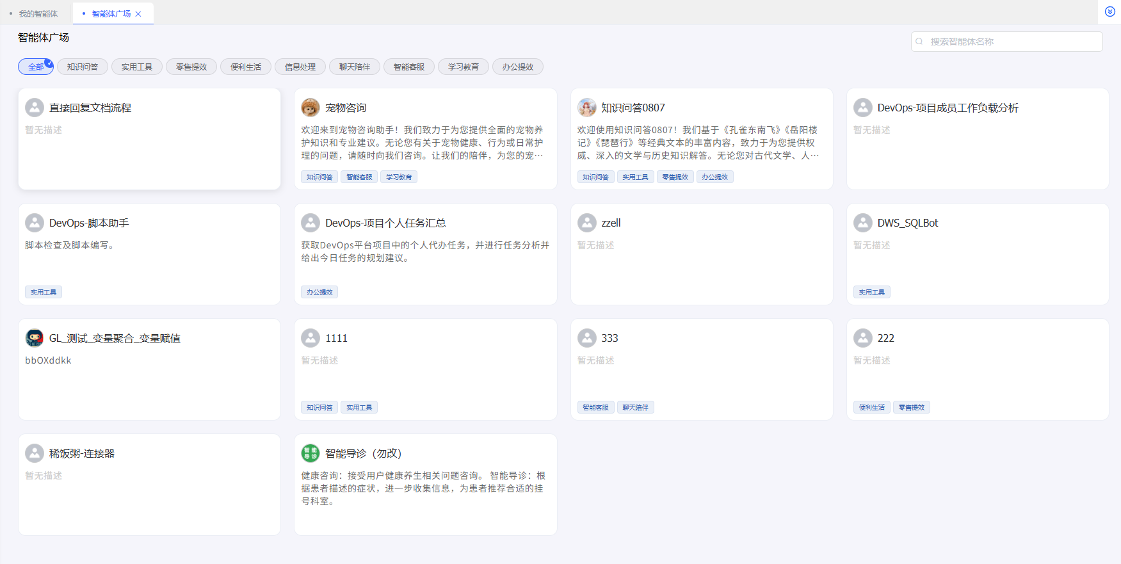Filter by 智能客服 category

[x=409, y=67]
